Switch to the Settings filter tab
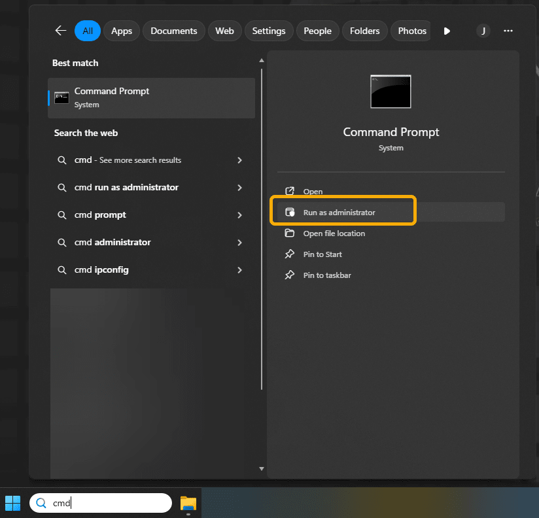 [x=269, y=31]
